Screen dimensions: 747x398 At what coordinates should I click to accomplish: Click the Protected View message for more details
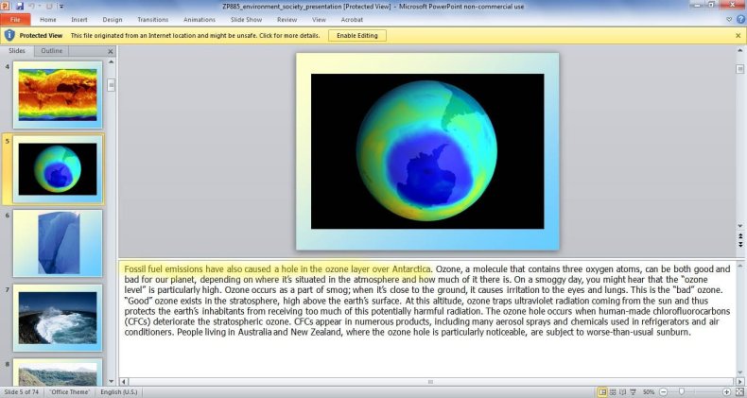click(196, 35)
